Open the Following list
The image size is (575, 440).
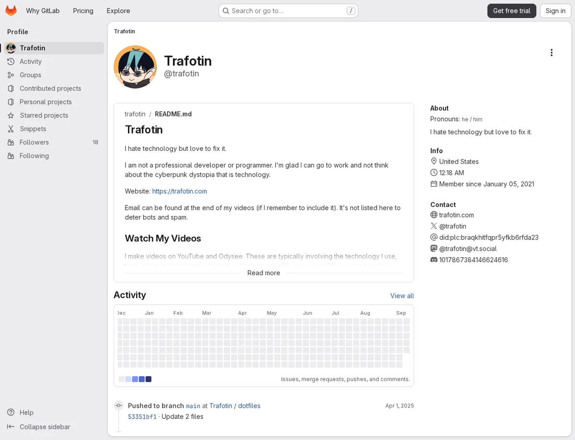coord(54,156)
